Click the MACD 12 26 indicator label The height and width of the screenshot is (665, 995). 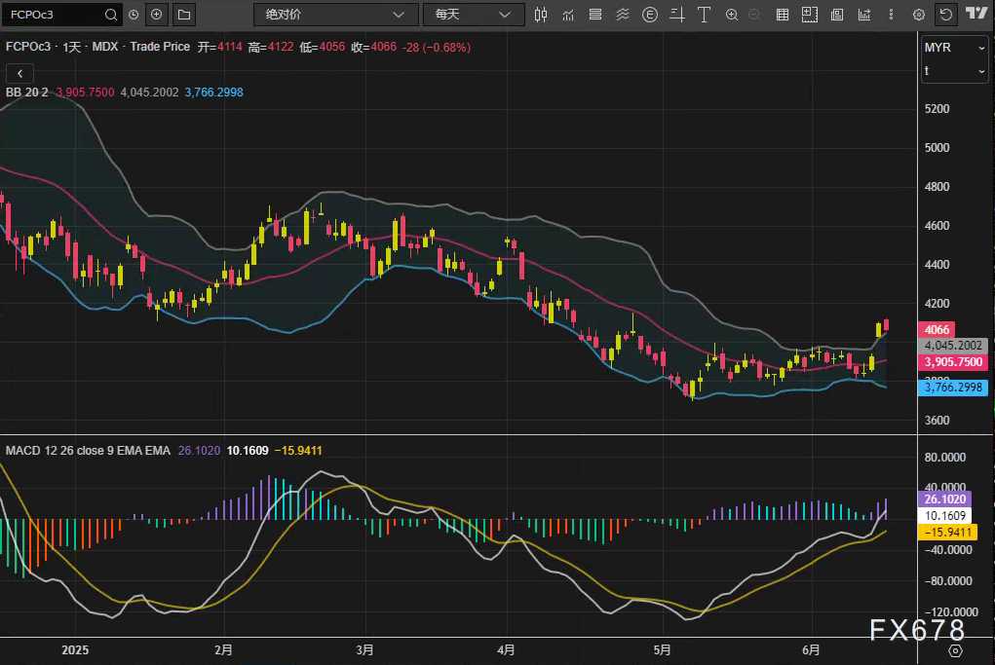(49, 451)
